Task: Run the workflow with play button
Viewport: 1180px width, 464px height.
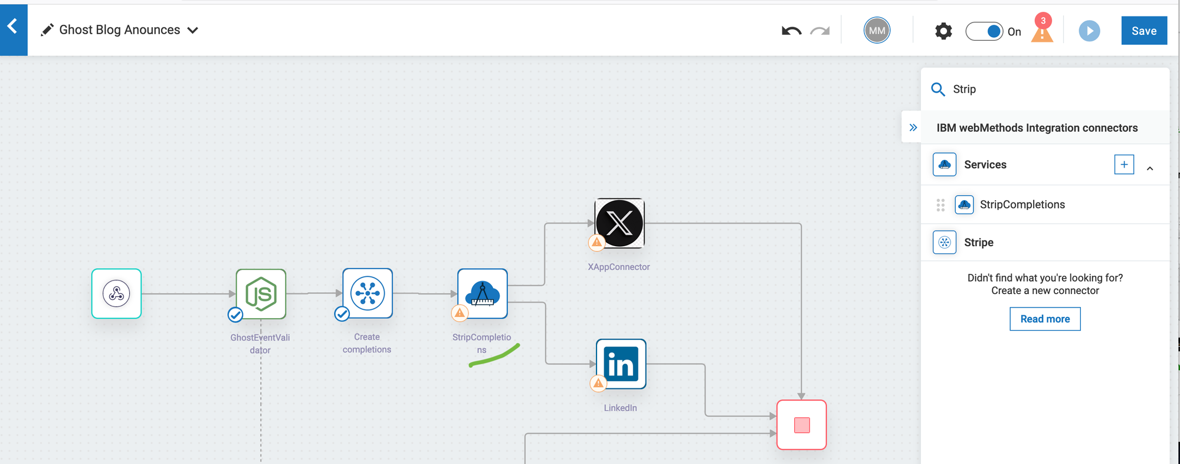Action: 1089,31
